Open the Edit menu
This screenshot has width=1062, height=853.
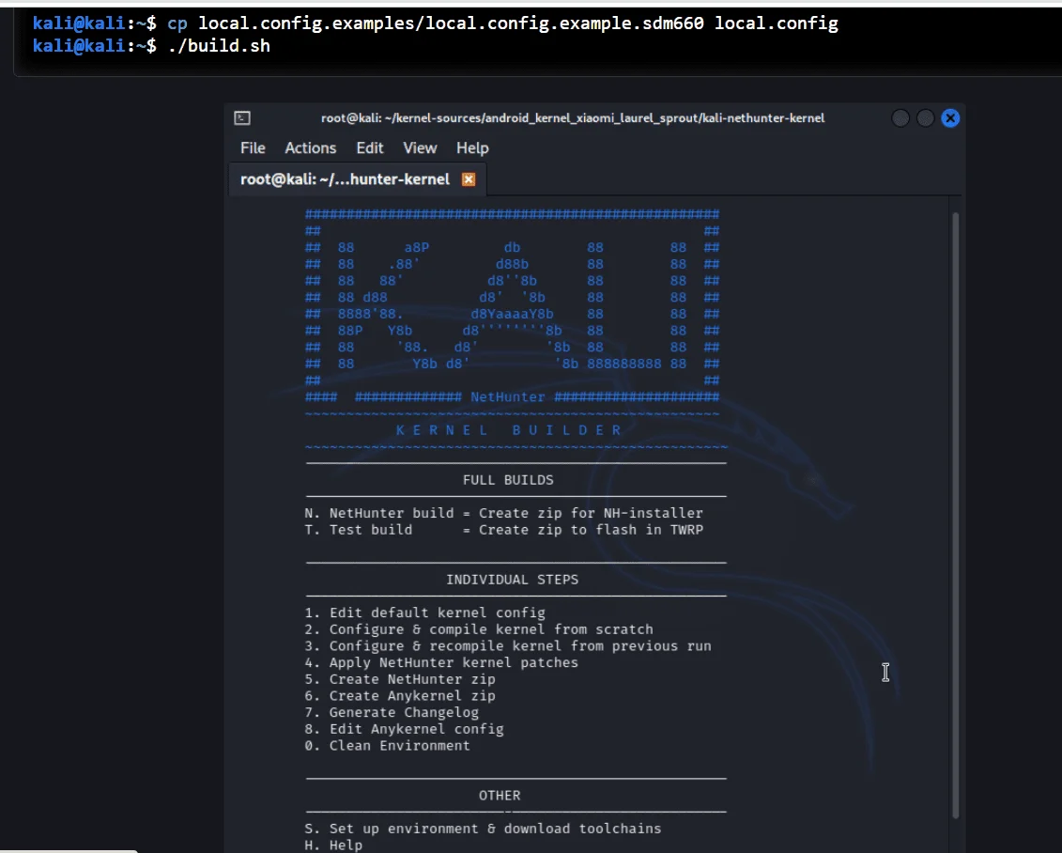click(370, 147)
